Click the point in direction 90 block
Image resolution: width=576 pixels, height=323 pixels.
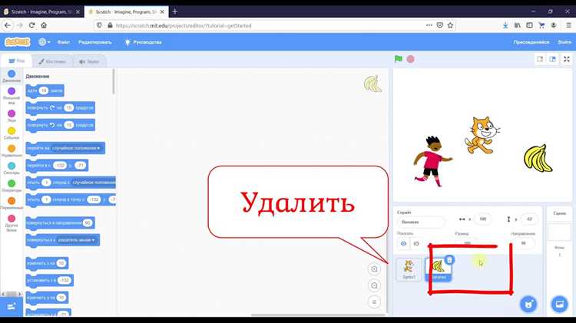click(60, 222)
